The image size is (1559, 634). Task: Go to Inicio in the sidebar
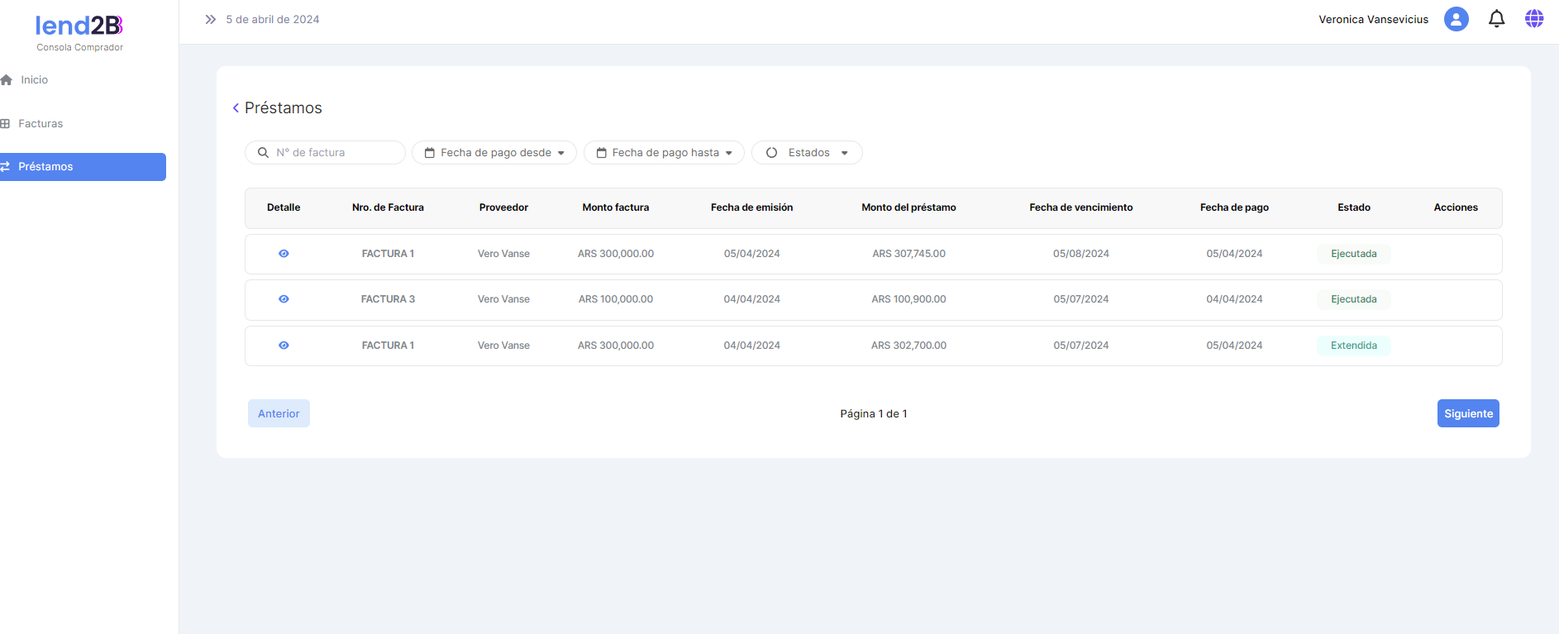click(x=34, y=80)
